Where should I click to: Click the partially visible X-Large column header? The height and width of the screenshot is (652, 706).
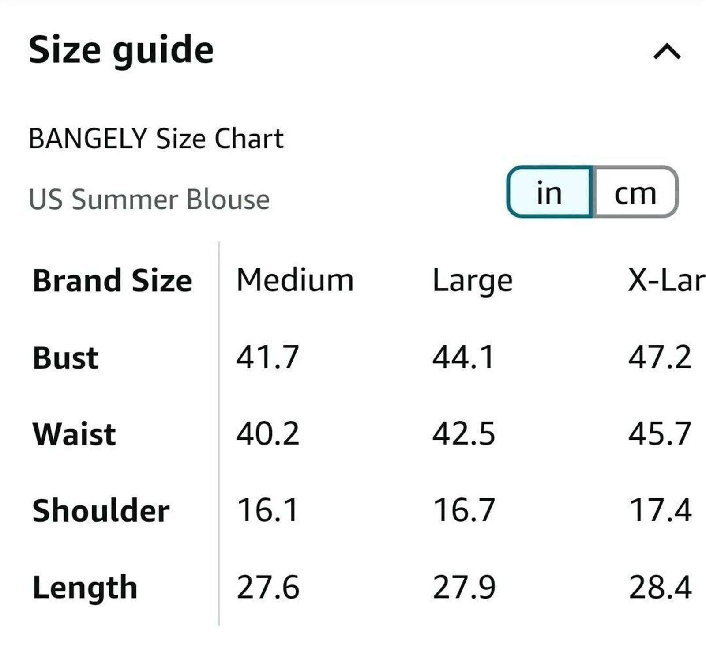[667, 280]
